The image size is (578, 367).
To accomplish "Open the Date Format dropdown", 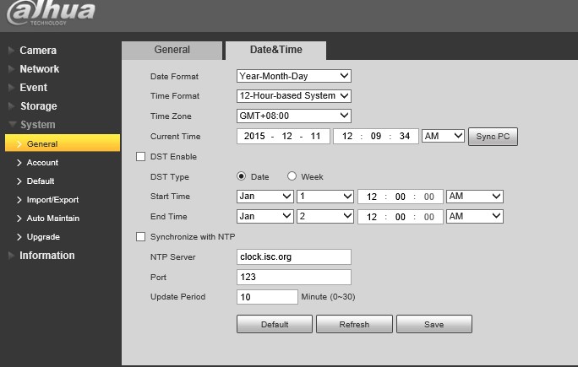I will click(294, 76).
